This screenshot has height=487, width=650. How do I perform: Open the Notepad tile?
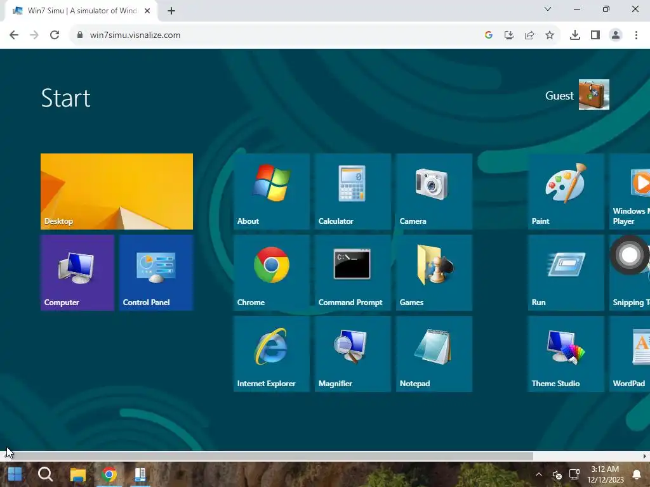(434, 354)
